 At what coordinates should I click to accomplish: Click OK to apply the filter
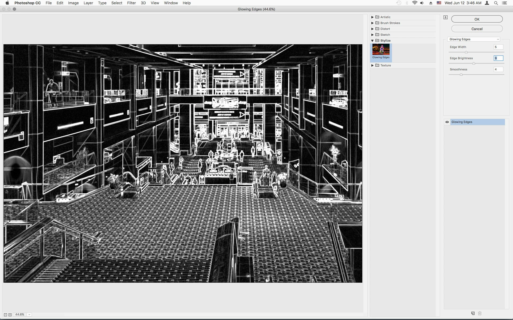[x=477, y=19]
